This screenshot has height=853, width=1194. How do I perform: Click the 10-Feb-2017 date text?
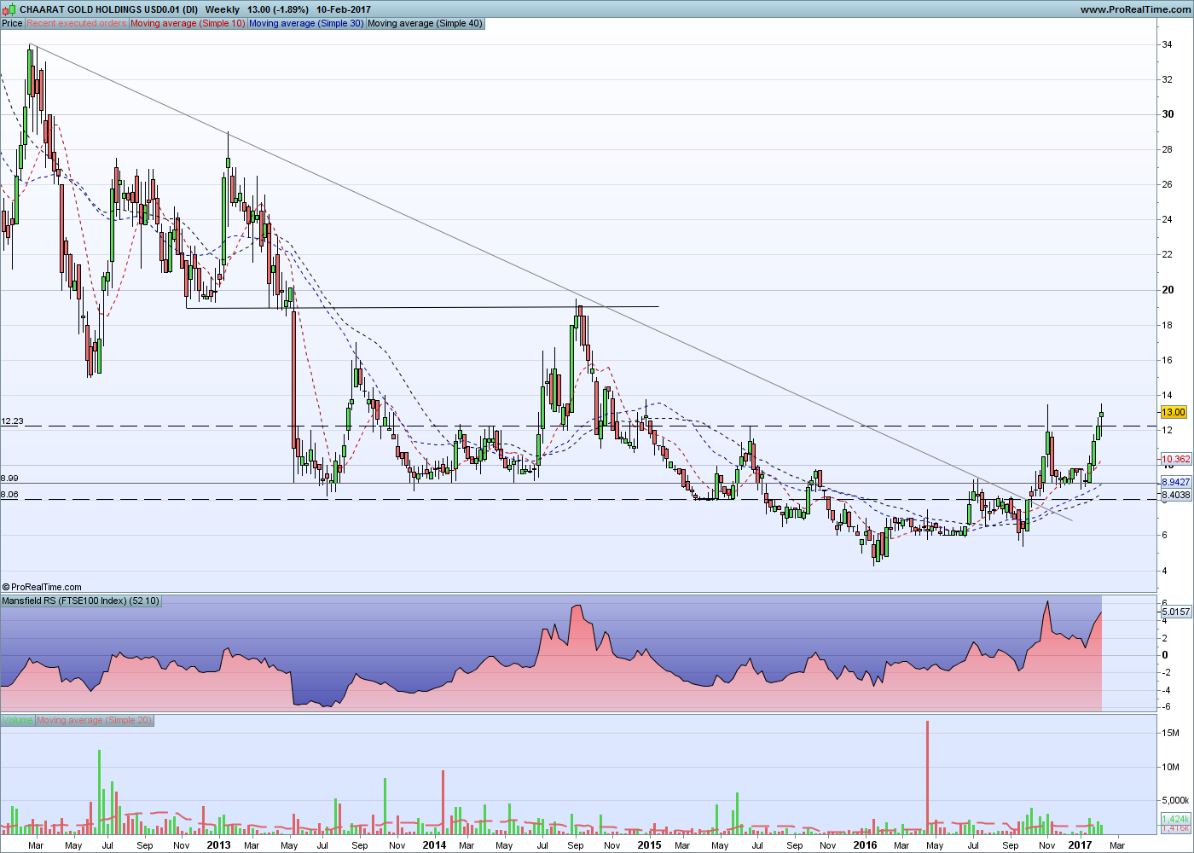(344, 9)
